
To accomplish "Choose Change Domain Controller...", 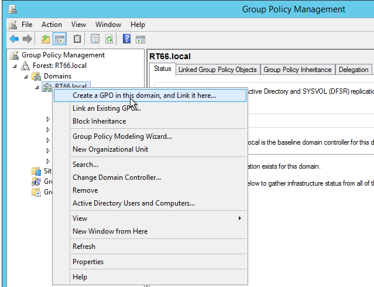I will pyautogui.click(x=150, y=177).
